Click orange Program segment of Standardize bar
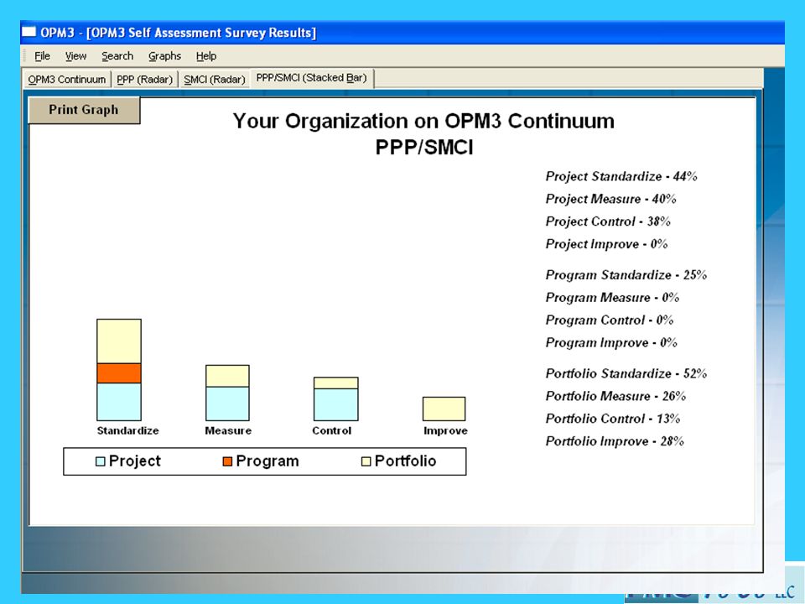 point(119,373)
